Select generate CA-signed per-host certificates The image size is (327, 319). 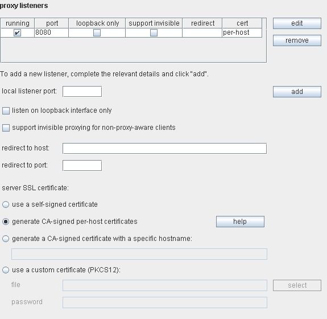click(x=6, y=222)
